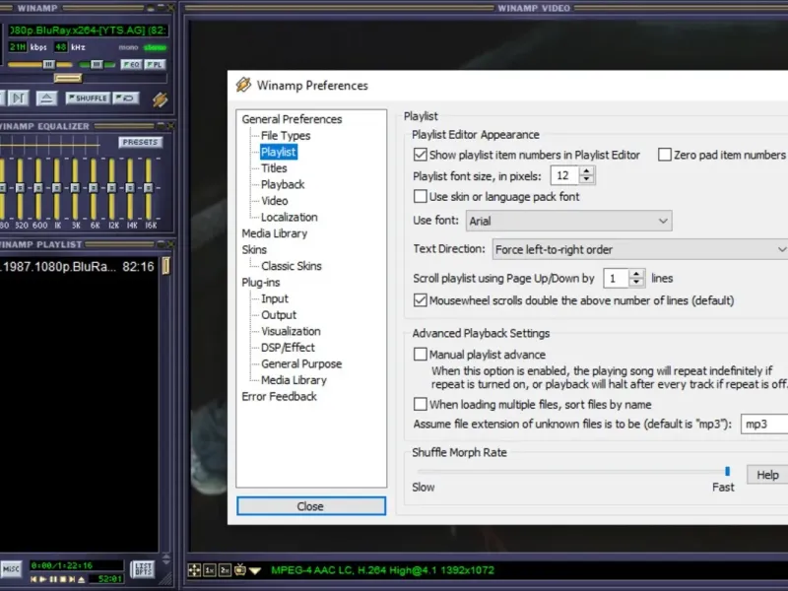The height and width of the screenshot is (591, 788).
Task: Open Playback preferences
Action: (283, 184)
